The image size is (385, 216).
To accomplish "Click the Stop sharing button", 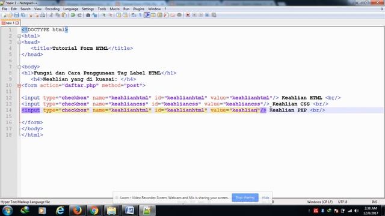I will [x=245, y=197].
